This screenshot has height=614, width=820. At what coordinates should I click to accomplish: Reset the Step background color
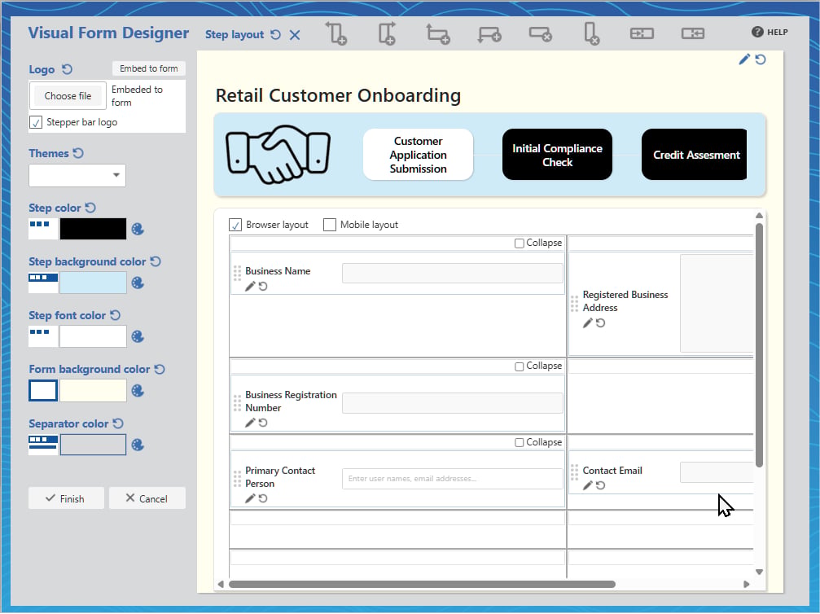156,261
